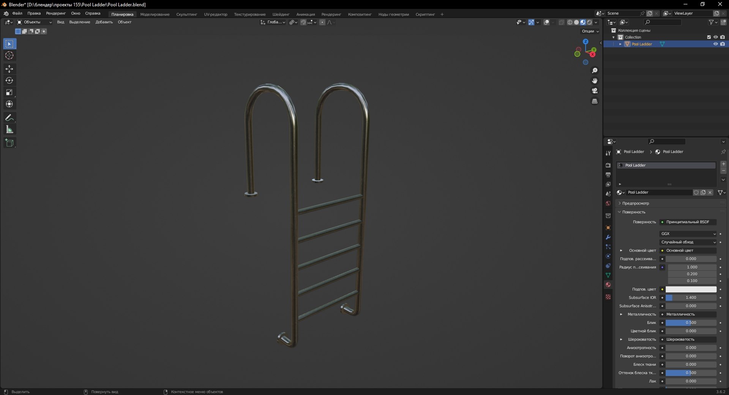Toggle camera view icon

[595, 91]
